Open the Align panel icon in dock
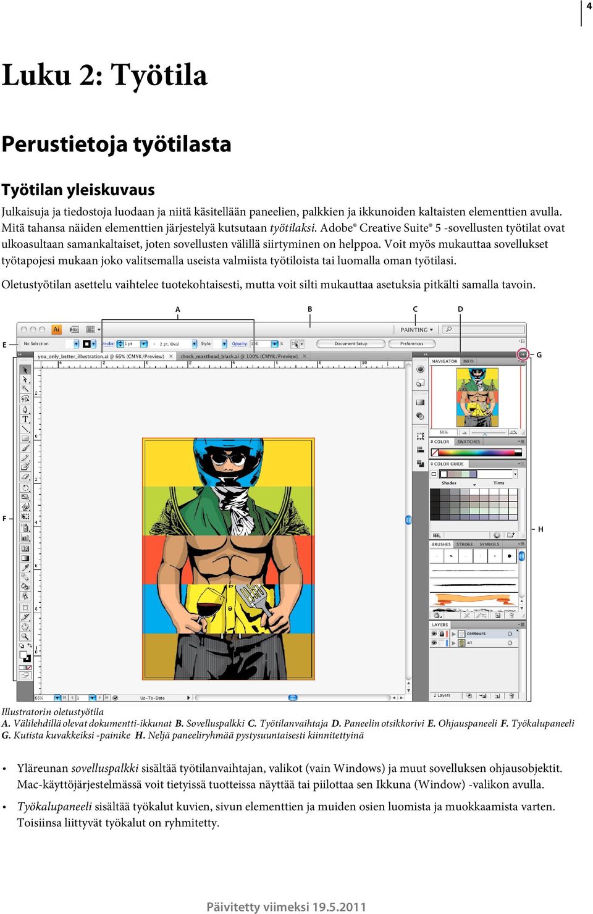Viewport: 593px width, 914px height. click(x=420, y=450)
